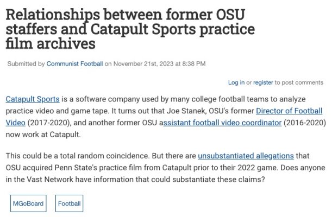The height and width of the screenshot is (217, 332).
Task: Click the post title heading
Action: (130, 29)
